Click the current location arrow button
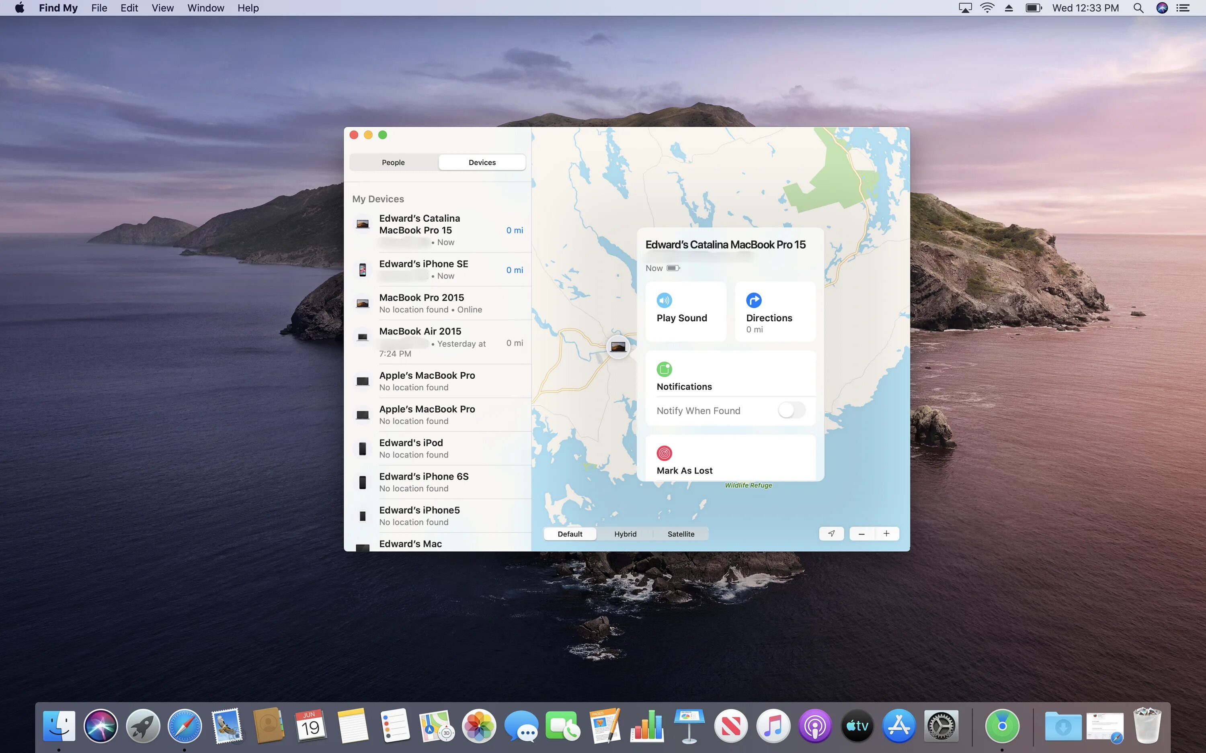This screenshot has height=753, width=1206. coord(831,533)
